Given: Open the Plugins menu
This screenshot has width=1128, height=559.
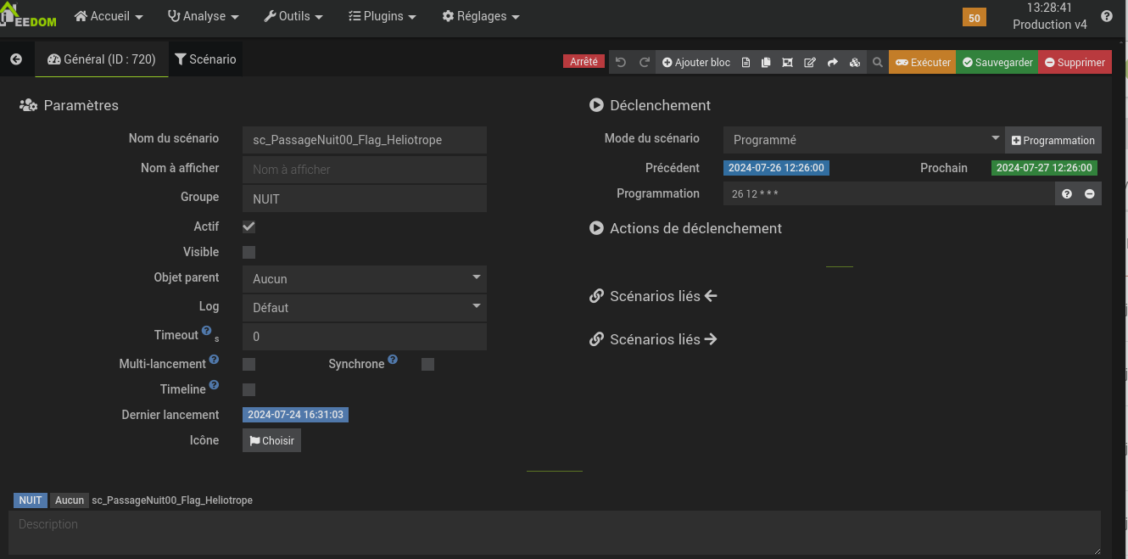Looking at the screenshot, I should (383, 16).
